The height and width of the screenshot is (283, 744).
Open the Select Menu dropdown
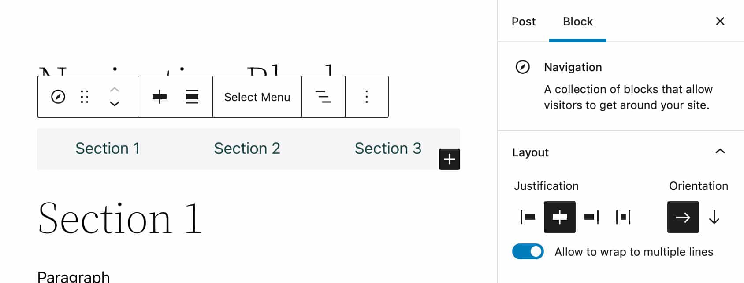click(x=257, y=97)
